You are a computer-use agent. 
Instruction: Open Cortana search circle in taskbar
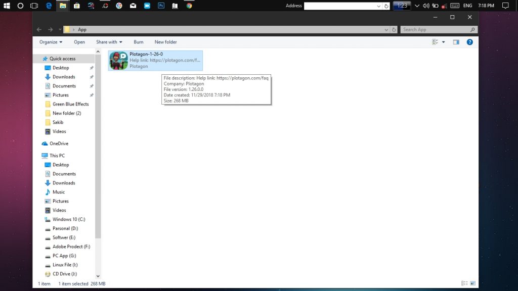coord(20,6)
